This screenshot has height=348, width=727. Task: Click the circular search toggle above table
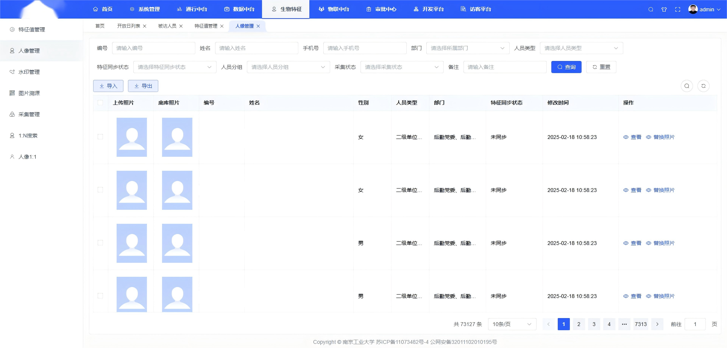coord(686,86)
